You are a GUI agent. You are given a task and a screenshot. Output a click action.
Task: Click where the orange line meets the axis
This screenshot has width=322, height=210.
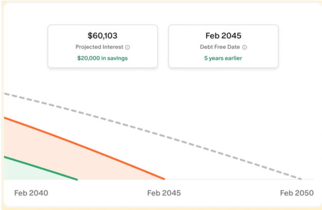click(x=164, y=179)
